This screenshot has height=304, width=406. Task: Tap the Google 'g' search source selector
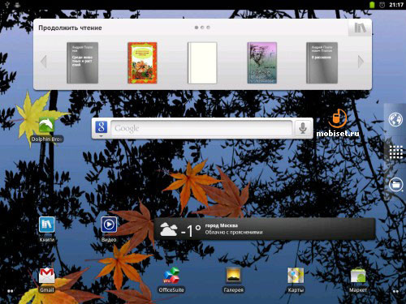click(101, 127)
